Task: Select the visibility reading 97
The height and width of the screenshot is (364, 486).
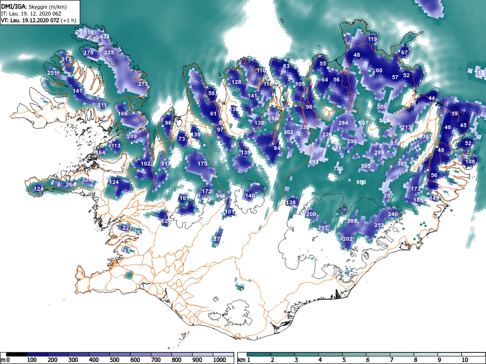Action: point(220,130)
